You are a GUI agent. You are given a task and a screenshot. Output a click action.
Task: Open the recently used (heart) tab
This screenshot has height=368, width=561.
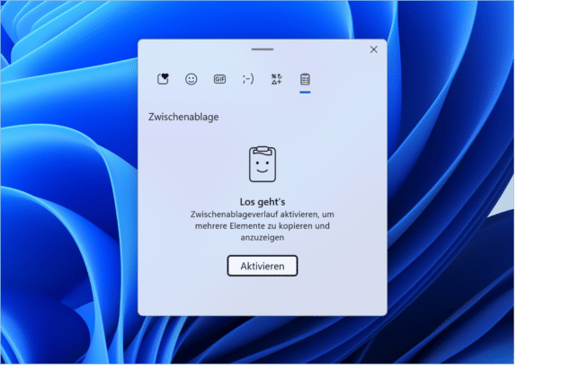click(x=164, y=79)
